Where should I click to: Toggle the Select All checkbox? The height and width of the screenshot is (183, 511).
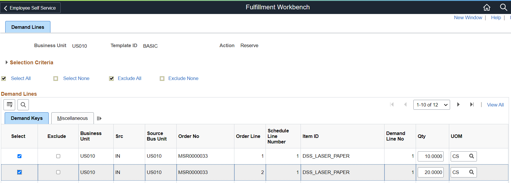coord(4,79)
